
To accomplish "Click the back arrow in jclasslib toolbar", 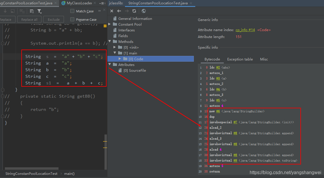I will [119, 11].
